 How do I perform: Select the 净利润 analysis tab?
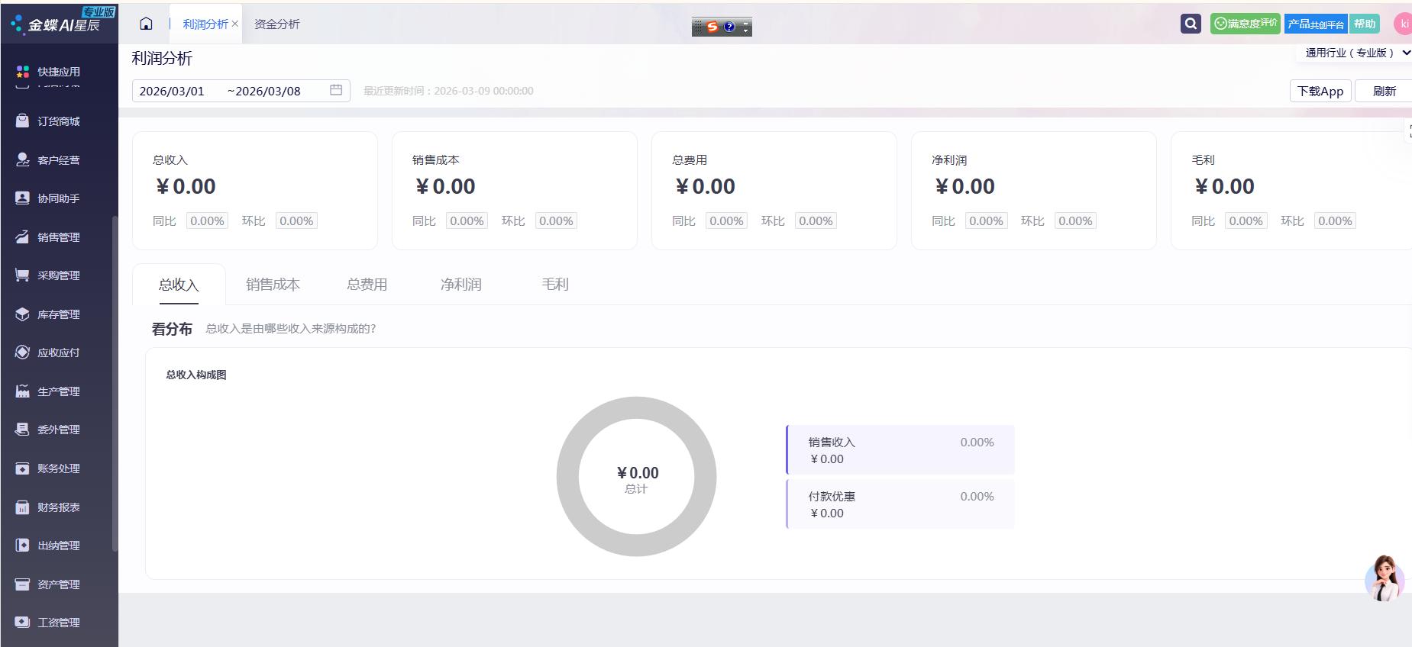pyautogui.click(x=460, y=285)
